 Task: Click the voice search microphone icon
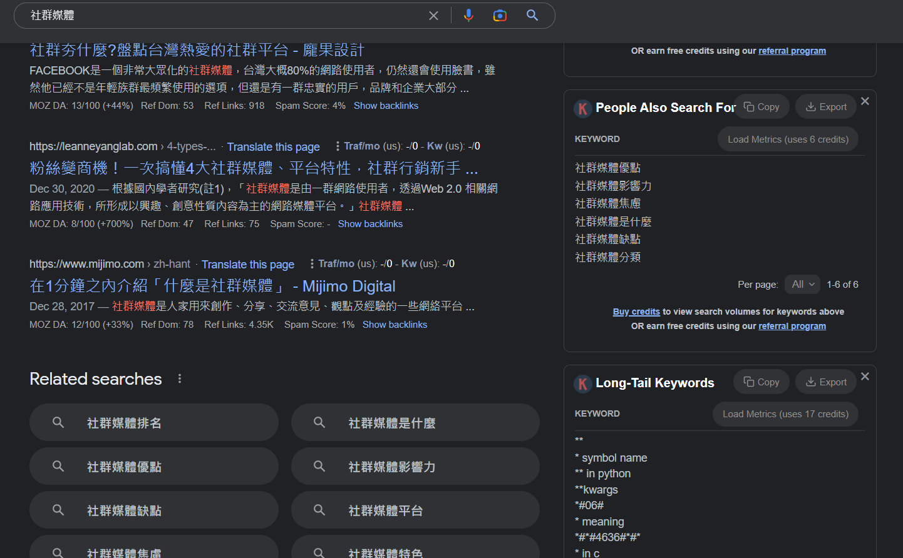coord(468,16)
